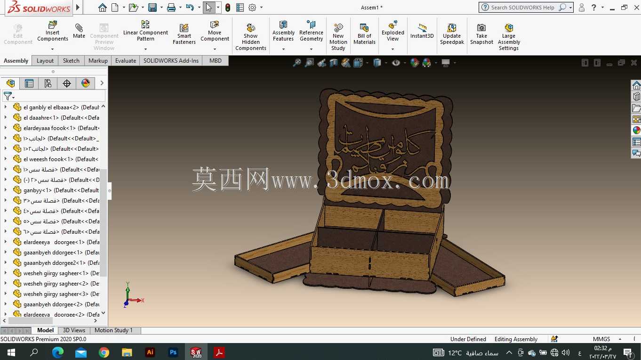Switch to the PropertyManager tab

click(x=29, y=83)
